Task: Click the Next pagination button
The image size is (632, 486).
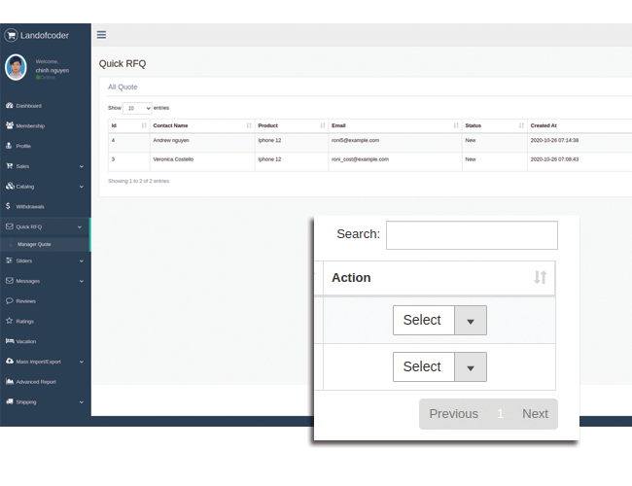Action: coord(535,414)
